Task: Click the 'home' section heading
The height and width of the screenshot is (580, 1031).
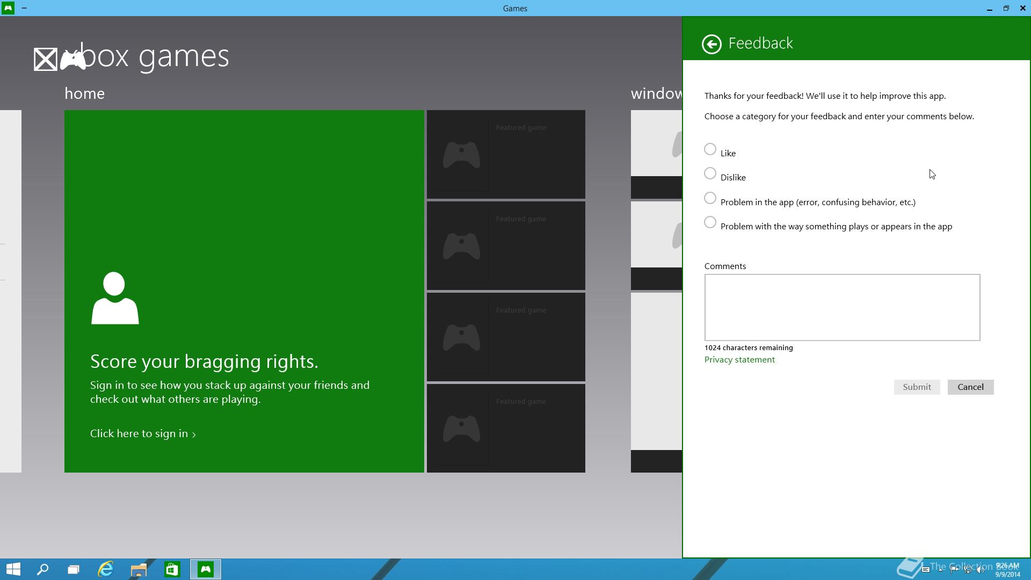Action: click(x=84, y=93)
